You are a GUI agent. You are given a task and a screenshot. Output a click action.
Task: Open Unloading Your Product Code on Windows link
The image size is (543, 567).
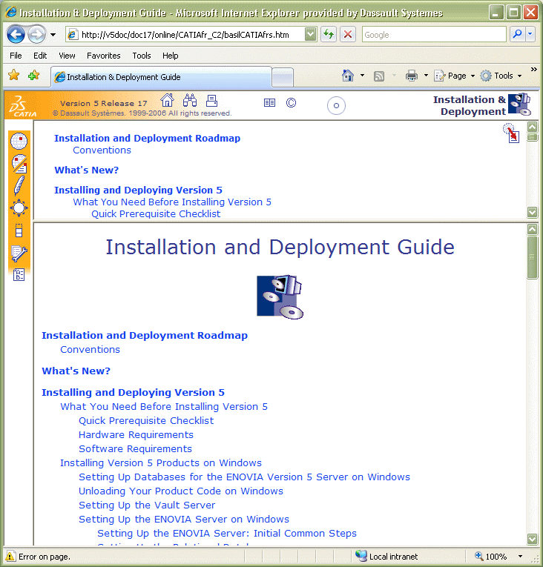pos(181,491)
